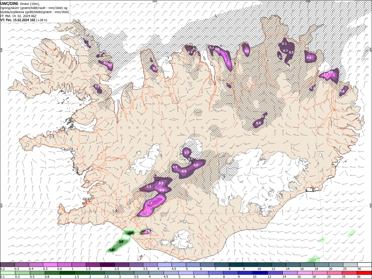Click the 0.1 label under the rain scale
This screenshot has width=372, height=279.
click(2, 277)
